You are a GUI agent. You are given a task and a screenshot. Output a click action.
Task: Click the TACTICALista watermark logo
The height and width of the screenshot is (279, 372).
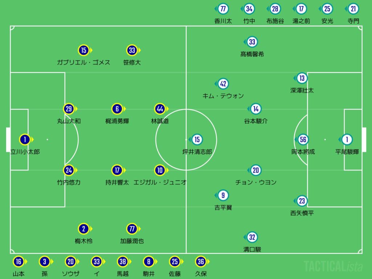tap(333, 266)
